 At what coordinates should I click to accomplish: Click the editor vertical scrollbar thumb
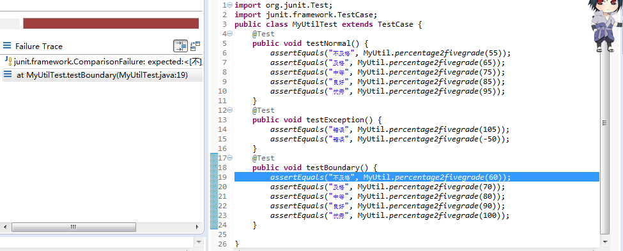click(x=604, y=123)
